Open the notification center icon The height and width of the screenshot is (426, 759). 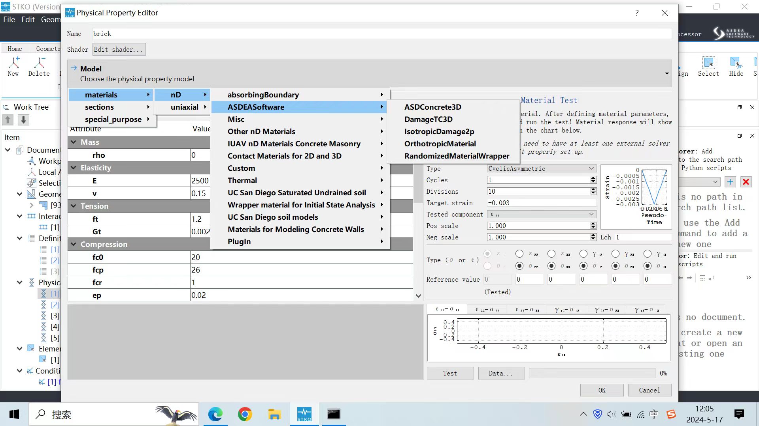click(739, 414)
